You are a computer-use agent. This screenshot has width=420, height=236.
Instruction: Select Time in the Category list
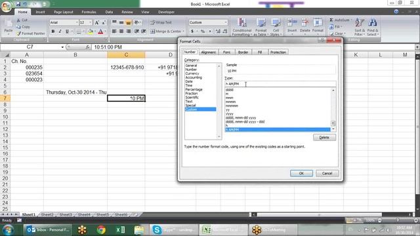coord(189,85)
